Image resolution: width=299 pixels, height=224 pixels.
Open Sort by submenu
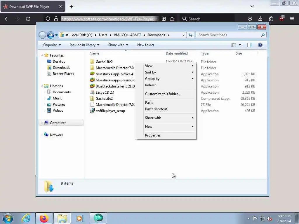(x=166, y=72)
